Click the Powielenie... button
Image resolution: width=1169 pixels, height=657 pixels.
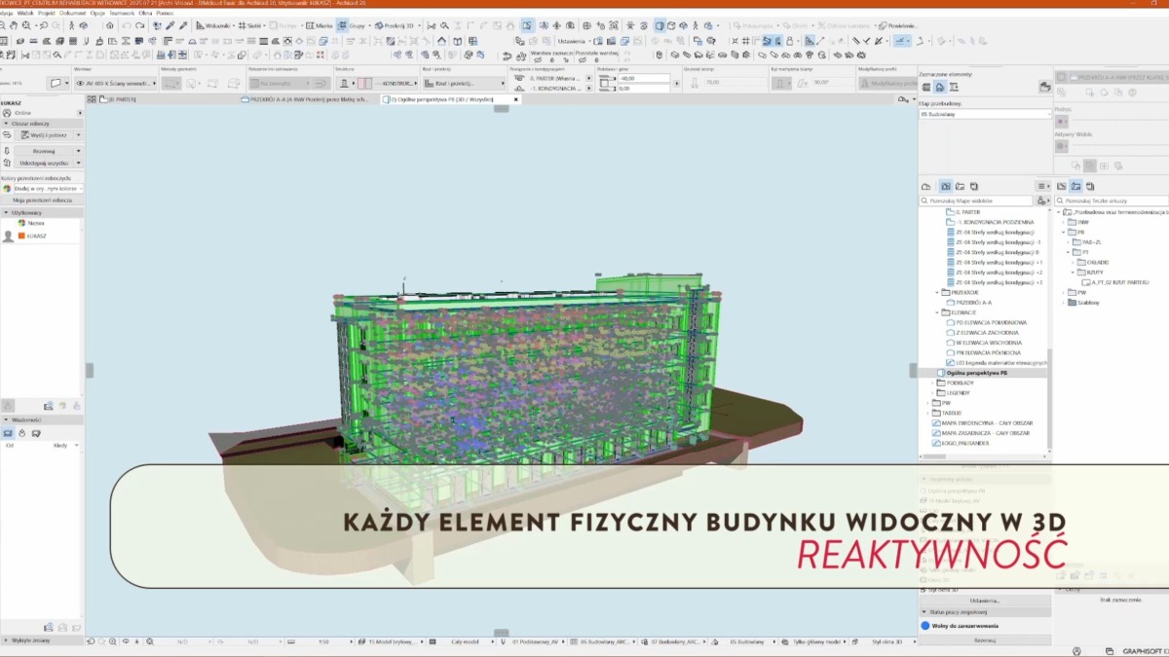coord(896,26)
